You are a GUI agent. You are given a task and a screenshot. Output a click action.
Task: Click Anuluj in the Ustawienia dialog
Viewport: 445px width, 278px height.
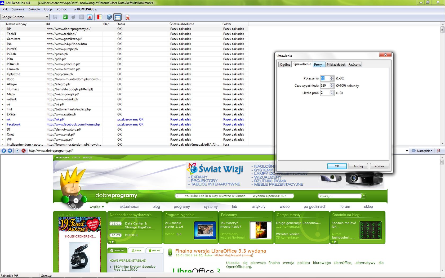click(x=358, y=166)
